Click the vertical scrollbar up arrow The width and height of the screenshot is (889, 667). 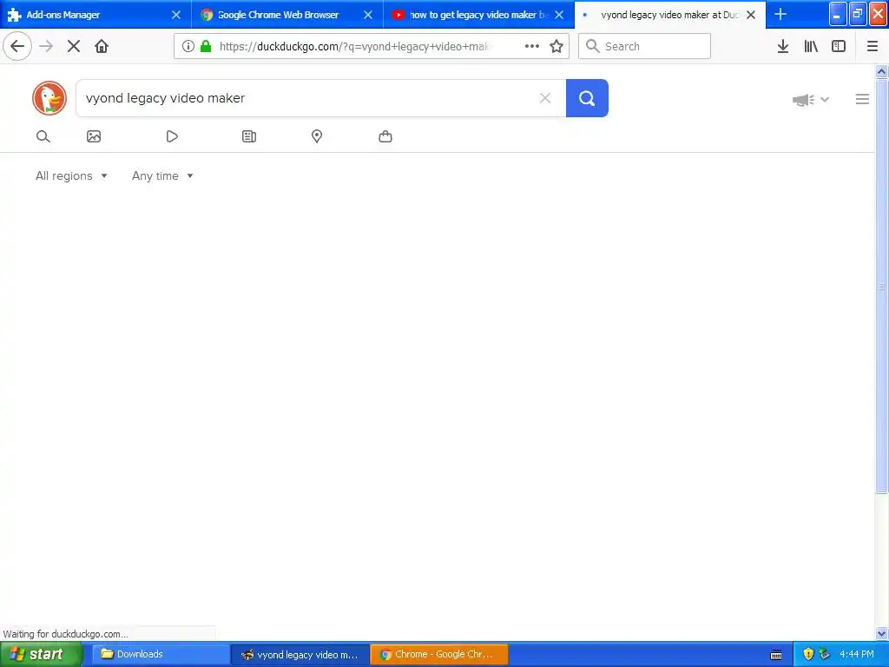pos(881,71)
